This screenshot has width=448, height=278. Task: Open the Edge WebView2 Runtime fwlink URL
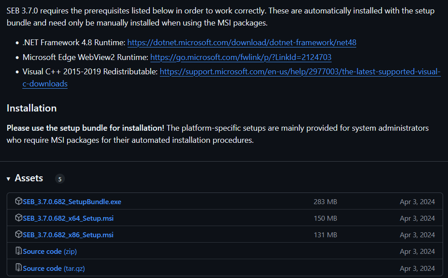pos(241,57)
